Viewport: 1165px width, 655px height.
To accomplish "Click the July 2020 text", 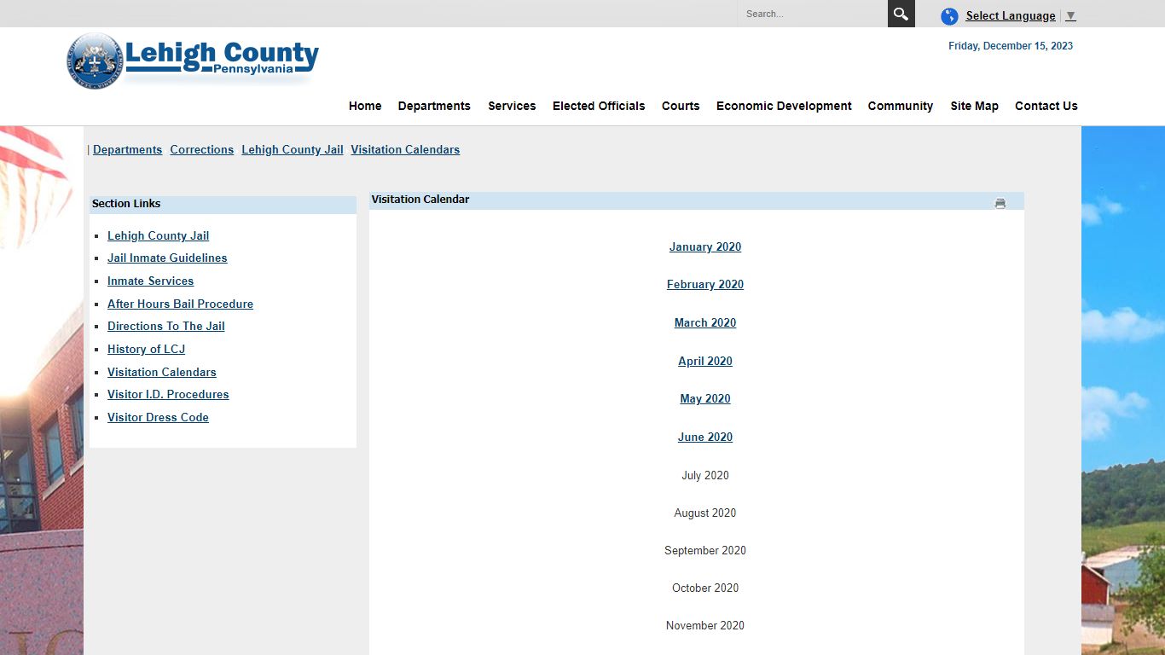I will pyautogui.click(x=705, y=475).
